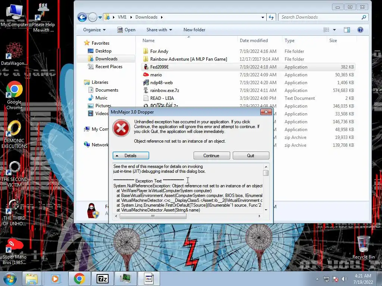Click the horizontal scrollbar thumb in details
382x286 pixels.
(153, 216)
